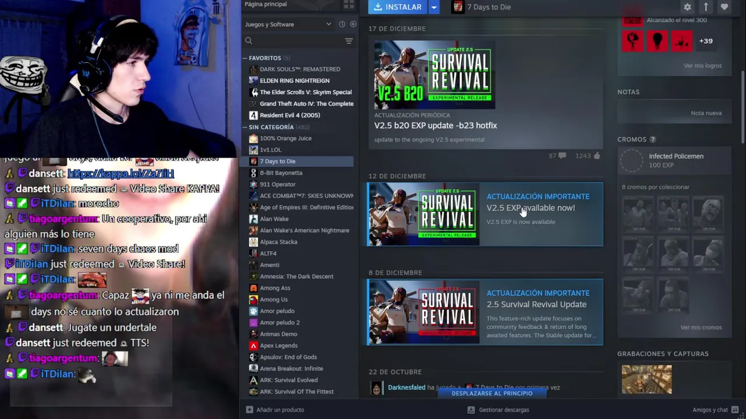The image size is (746, 419).
Task: Click Nota nueva in Notas panel
Action: coord(706,113)
